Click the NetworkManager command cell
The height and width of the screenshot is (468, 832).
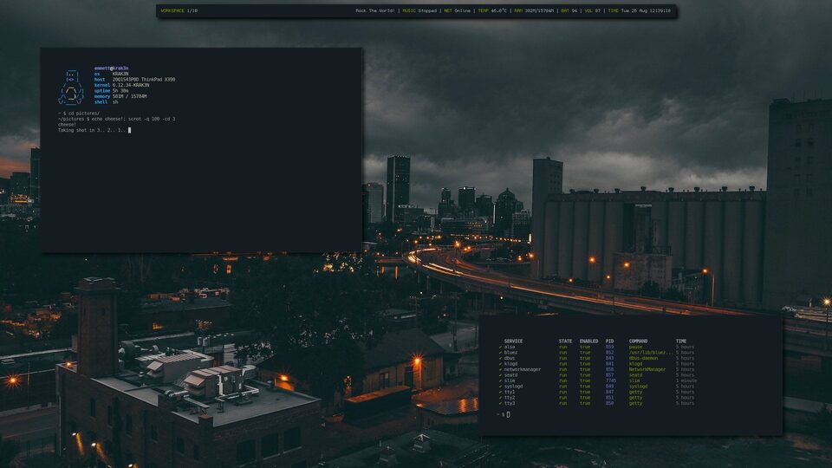[x=647, y=369]
